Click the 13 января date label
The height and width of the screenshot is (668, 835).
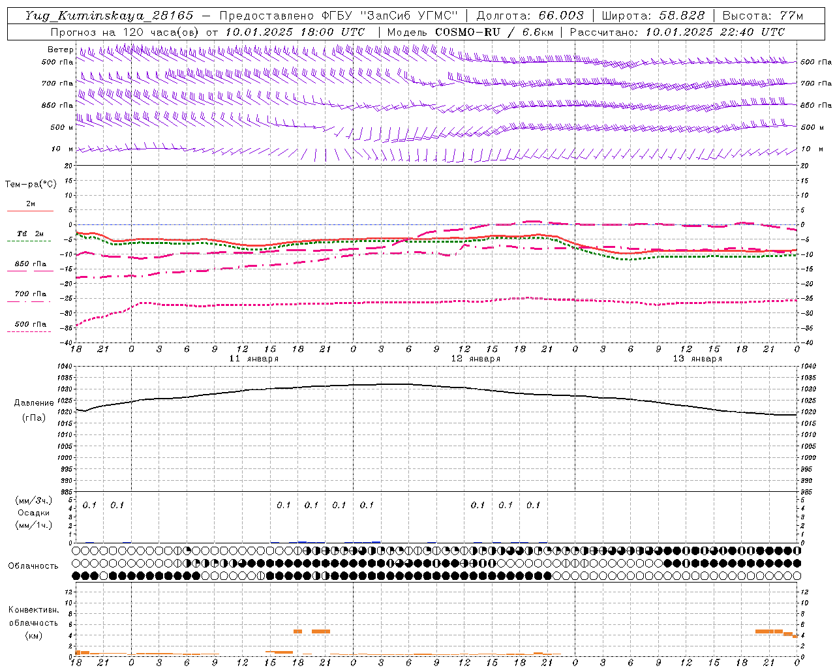point(697,359)
